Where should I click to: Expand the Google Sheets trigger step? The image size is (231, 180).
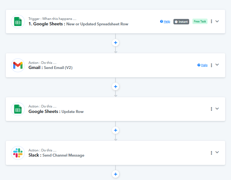pyautogui.click(x=217, y=21)
